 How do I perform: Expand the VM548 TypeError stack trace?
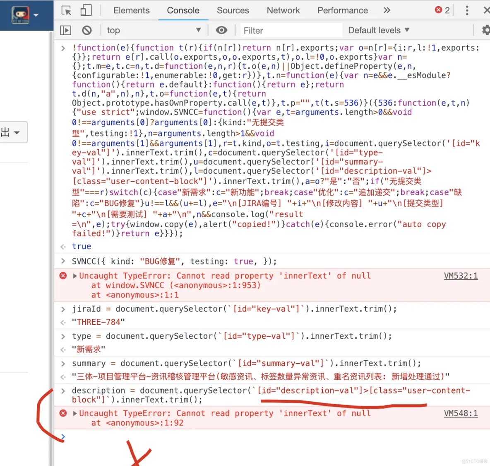75,413
